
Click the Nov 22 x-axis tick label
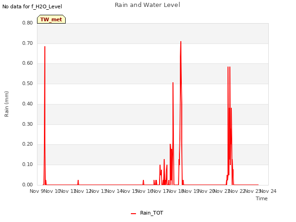tap(237, 191)
